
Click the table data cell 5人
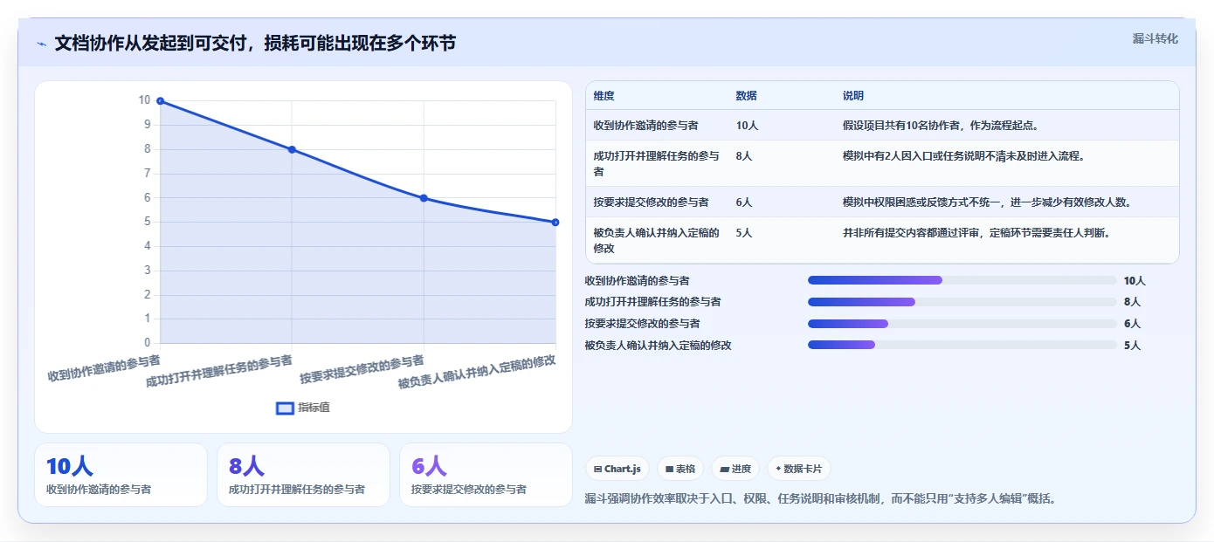point(744,233)
